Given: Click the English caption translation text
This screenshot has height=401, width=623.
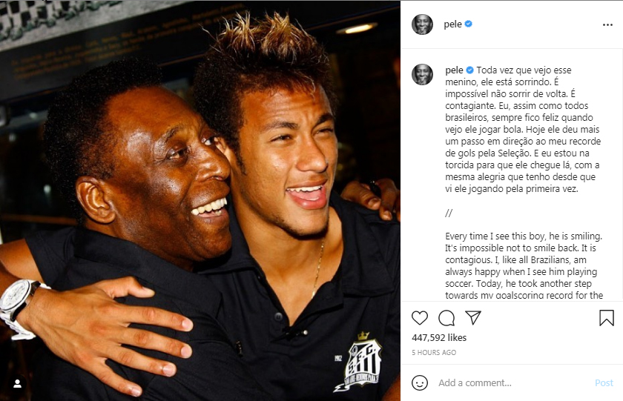Looking at the screenshot, I should point(524,265).
